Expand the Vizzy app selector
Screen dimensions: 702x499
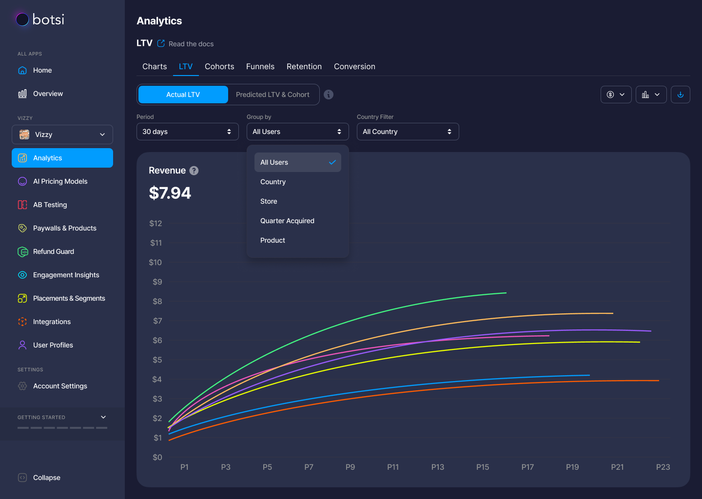pos(62,134)
